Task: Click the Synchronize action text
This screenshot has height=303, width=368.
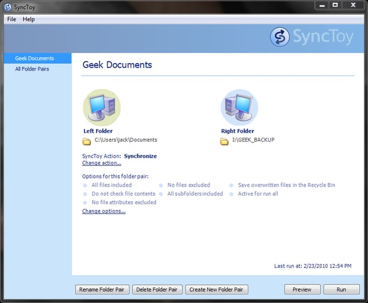Action: (x=140, y=156)
